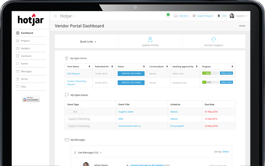Open Vendors in the sidebar
This screenshot has height=166, width=265.
(25, 48)
